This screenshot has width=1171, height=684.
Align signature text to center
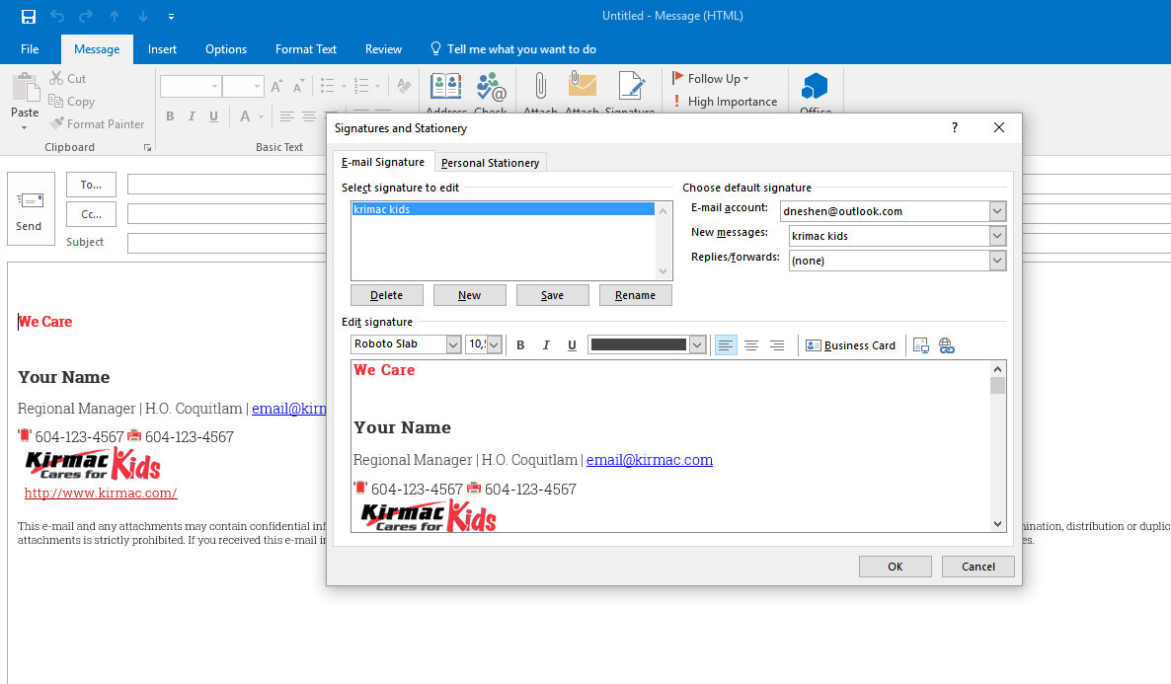tap(751, 345)
